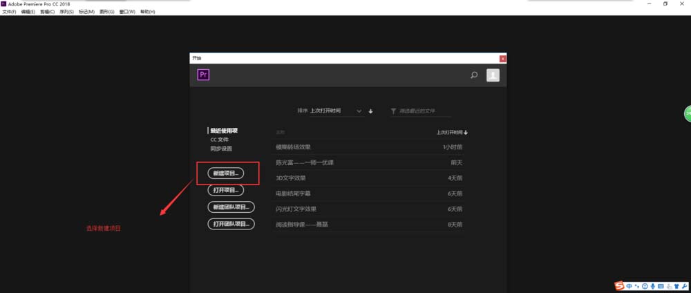Switch Sogou input mode via 中 icon
Screen dimensions: 691x293
(630, 286)
